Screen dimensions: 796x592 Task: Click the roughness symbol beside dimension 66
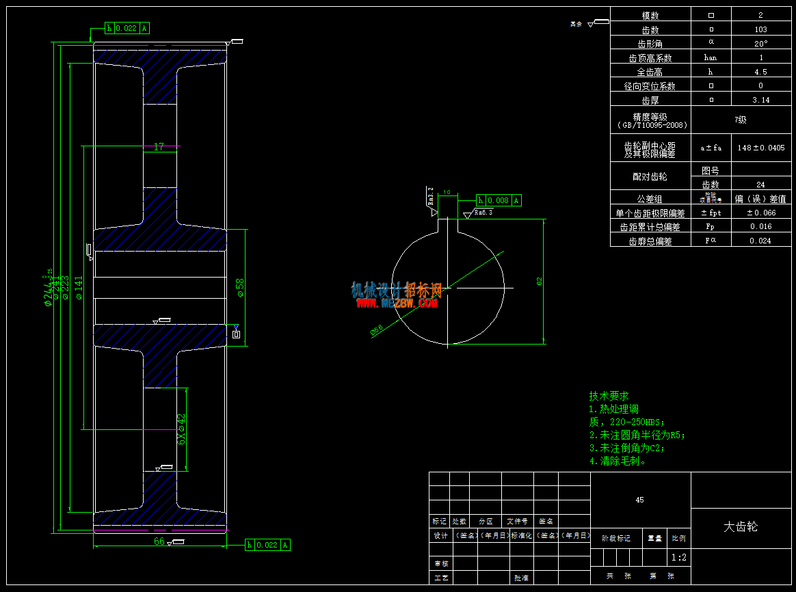pyautogui.click(x=176, y=543)
